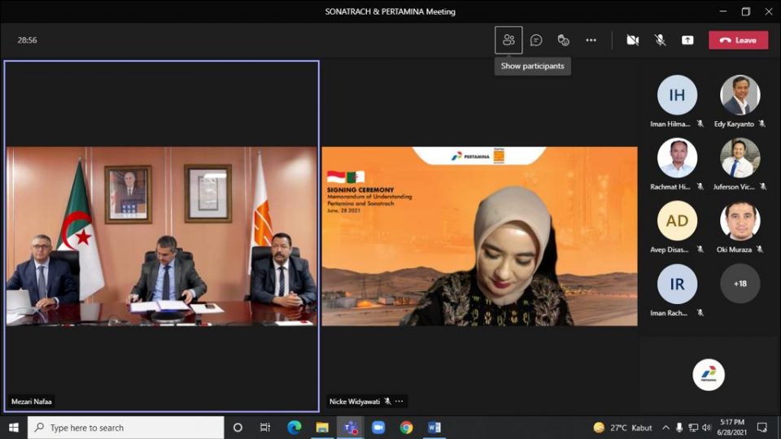Open the 5:17 PM date and time clock
This screenshot has height=439, width=781.
[731, 428]
